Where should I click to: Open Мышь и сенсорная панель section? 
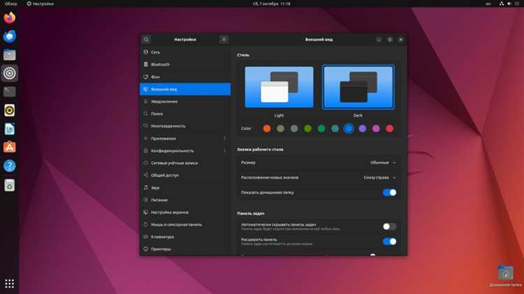[185, 225]
